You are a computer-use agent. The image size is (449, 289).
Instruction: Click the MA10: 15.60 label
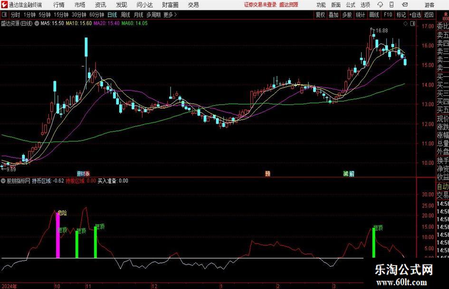coord(79,23)
